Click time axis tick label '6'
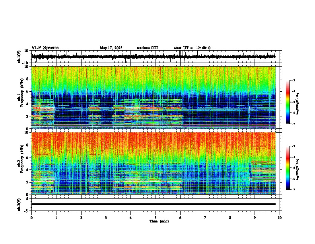This screenshot has height=244, width=315. [181, 217]
